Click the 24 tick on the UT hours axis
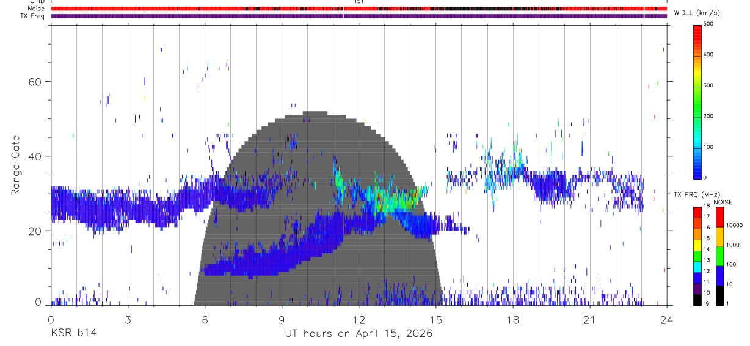Image resolution: width=750 pixels, height=346 pixels. pos(666,320)
